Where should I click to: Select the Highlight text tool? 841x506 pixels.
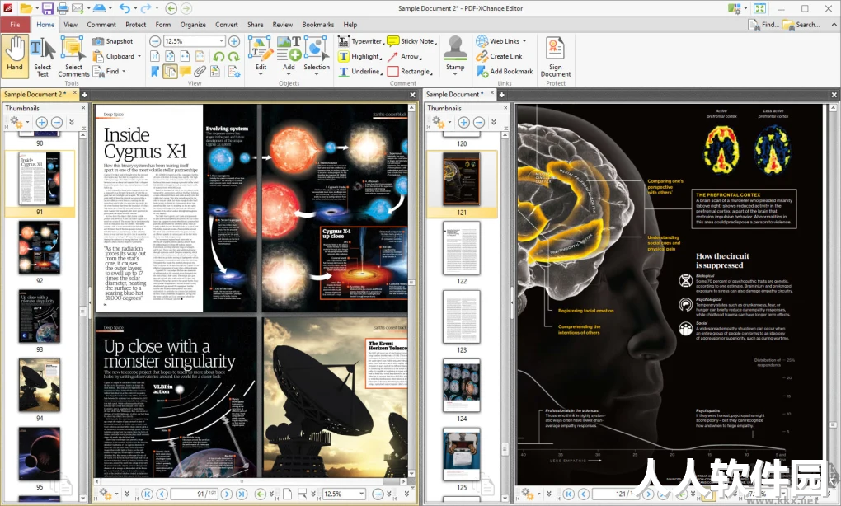[359, 56]
